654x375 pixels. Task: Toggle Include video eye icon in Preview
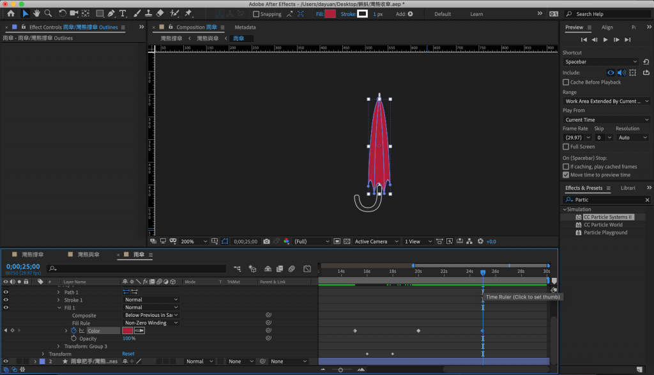611,73
